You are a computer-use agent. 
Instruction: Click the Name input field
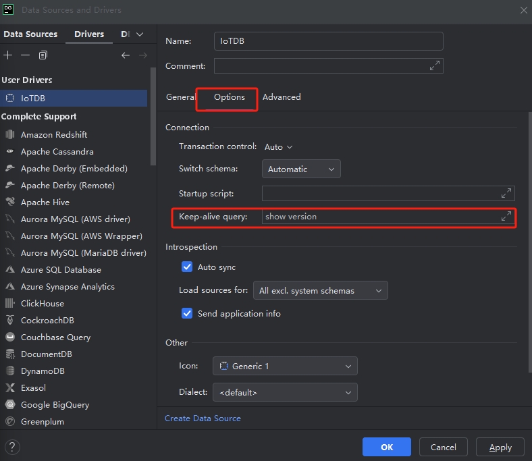coord(328,41)
